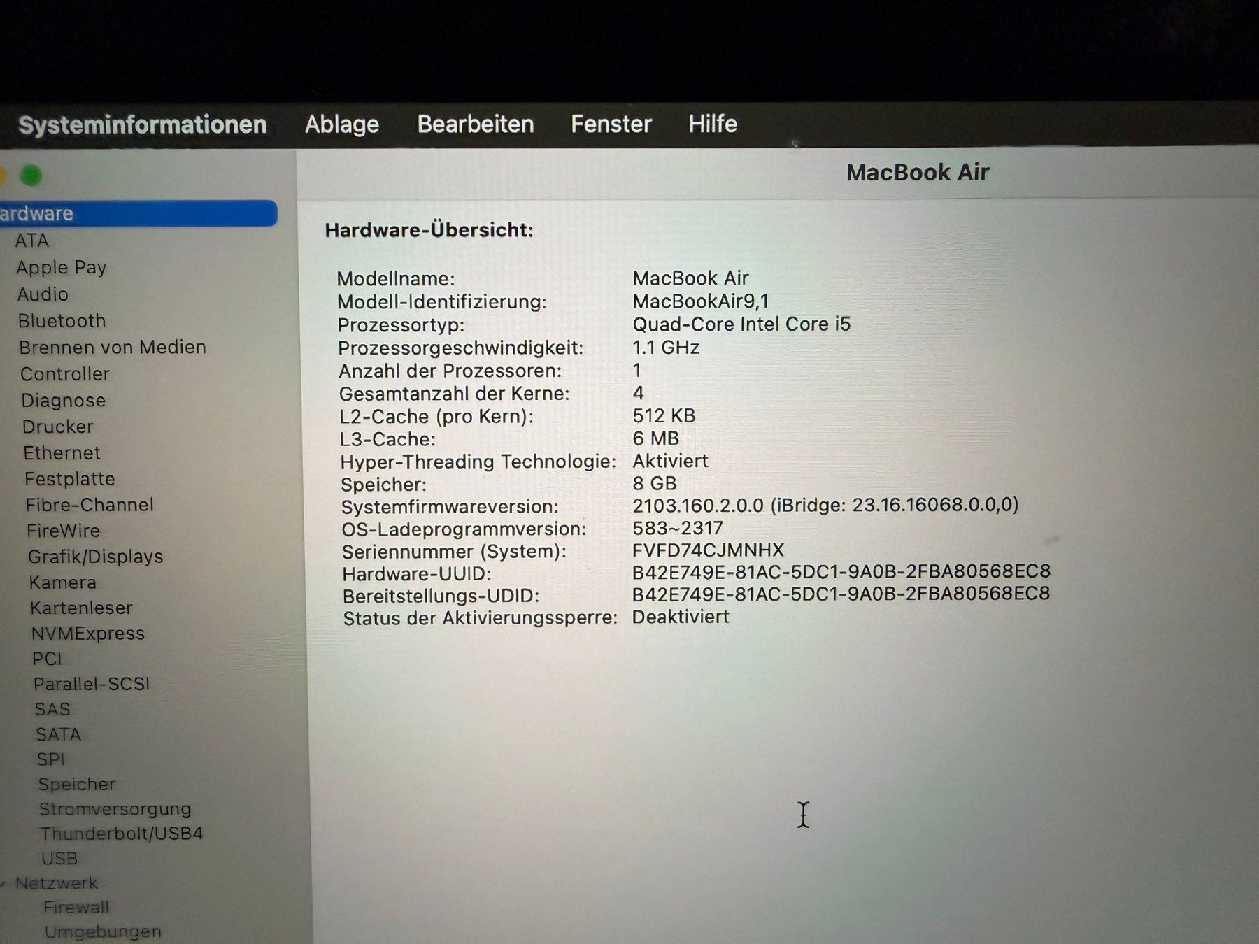The image size is (1259, 944).
Task: Select Kartenleser in the sidebar
Action: coord(81,608)
